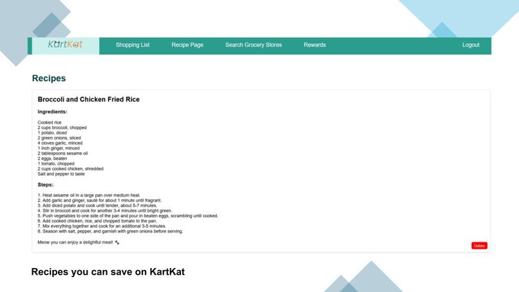Click step 1 about heating sesame oil
The height and width of the screenshot is (292, 519).
point(89,195)
